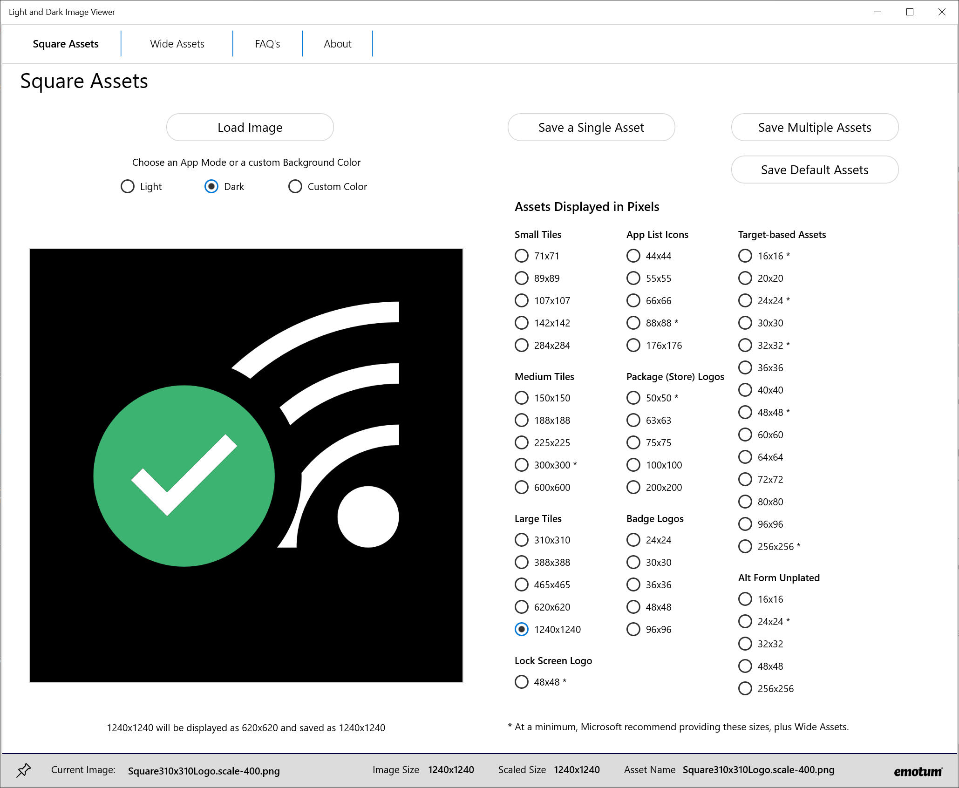The image size is (959, 788).
Task: Select Package Logos 200x200
Action: coord(654,487)
